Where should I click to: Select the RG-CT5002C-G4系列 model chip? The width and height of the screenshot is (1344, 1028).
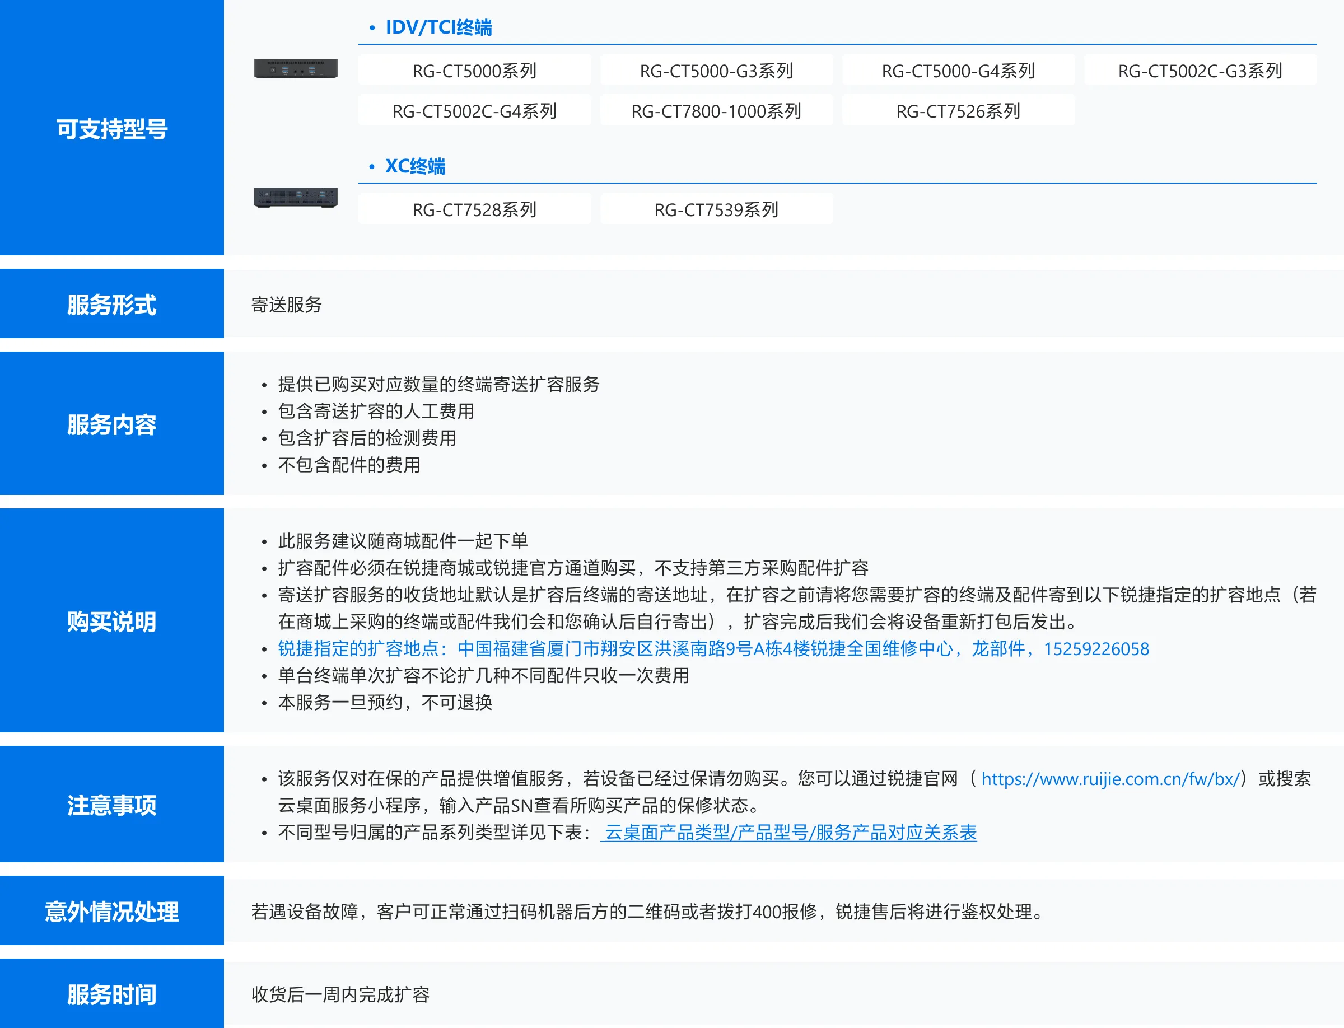point(474,111)
